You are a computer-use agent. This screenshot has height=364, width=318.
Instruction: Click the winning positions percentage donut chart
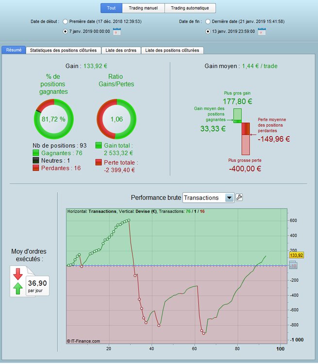[x=54, y=119]
